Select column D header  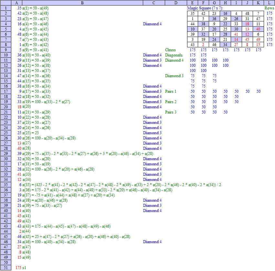click(x=176, y=3)
